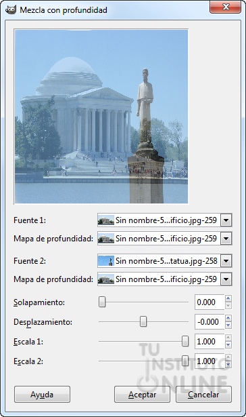
Task: Increase Desplazamiento with the up arrow
Action: click(x=228, y=318)
